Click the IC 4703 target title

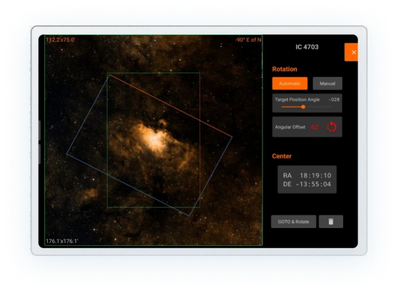tap(307, 47)
